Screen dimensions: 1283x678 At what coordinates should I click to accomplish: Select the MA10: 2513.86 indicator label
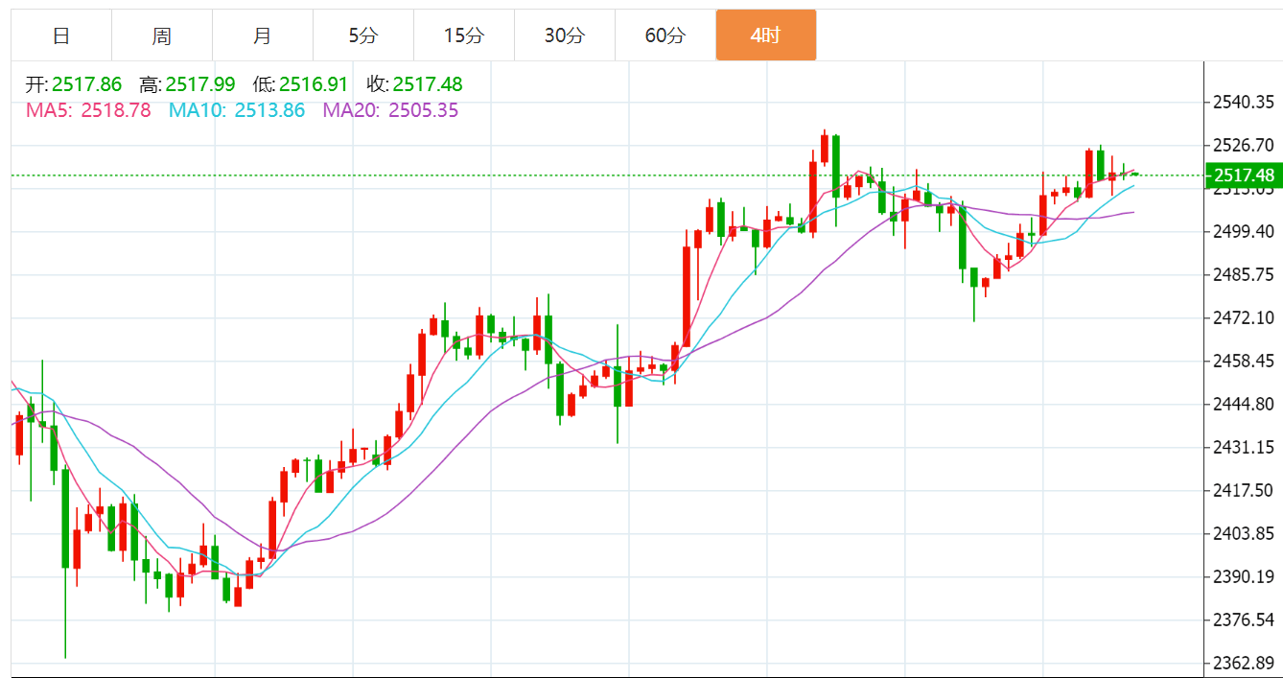point(237,110)
